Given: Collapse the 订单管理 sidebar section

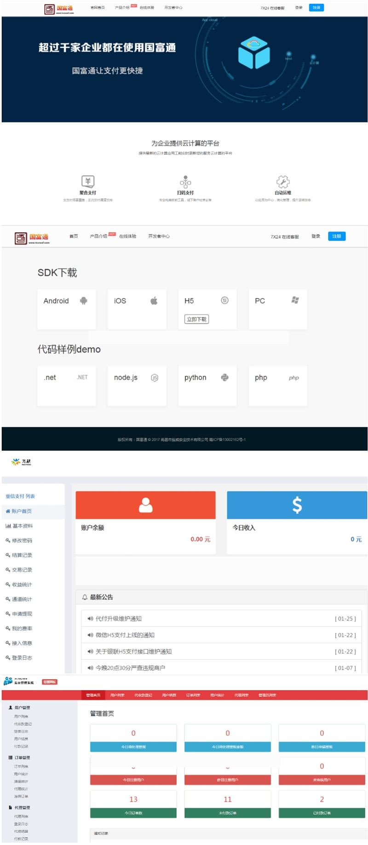Looking at the screenshot, I should 22,758.
